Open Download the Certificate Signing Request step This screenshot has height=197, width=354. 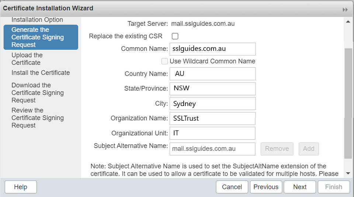coord(37,93)
